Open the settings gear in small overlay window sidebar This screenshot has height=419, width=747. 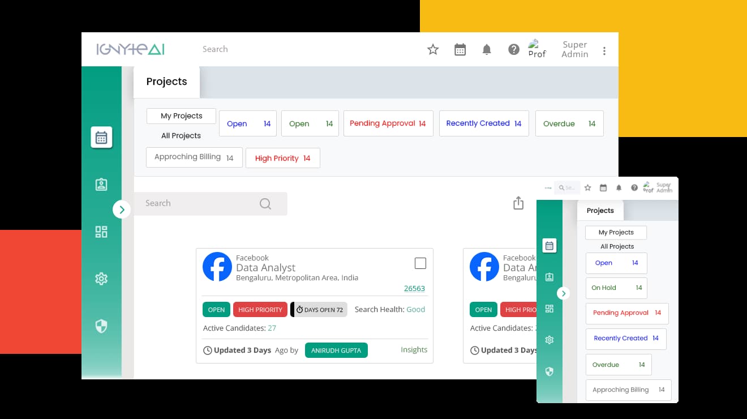(x=549, y=340)
